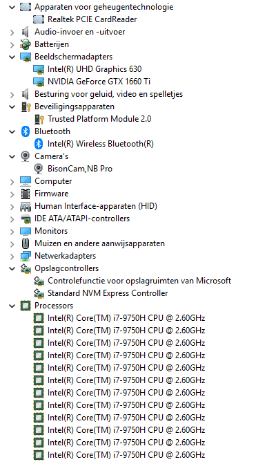Select Realtek PCIE CardReader label
The height and width of the screenshot is (464, 256).
[92, 19]
